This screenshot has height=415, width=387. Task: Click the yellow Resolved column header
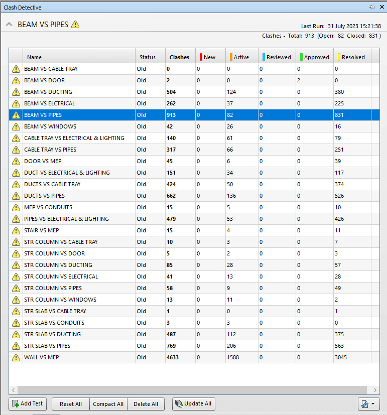pos(352,57)
